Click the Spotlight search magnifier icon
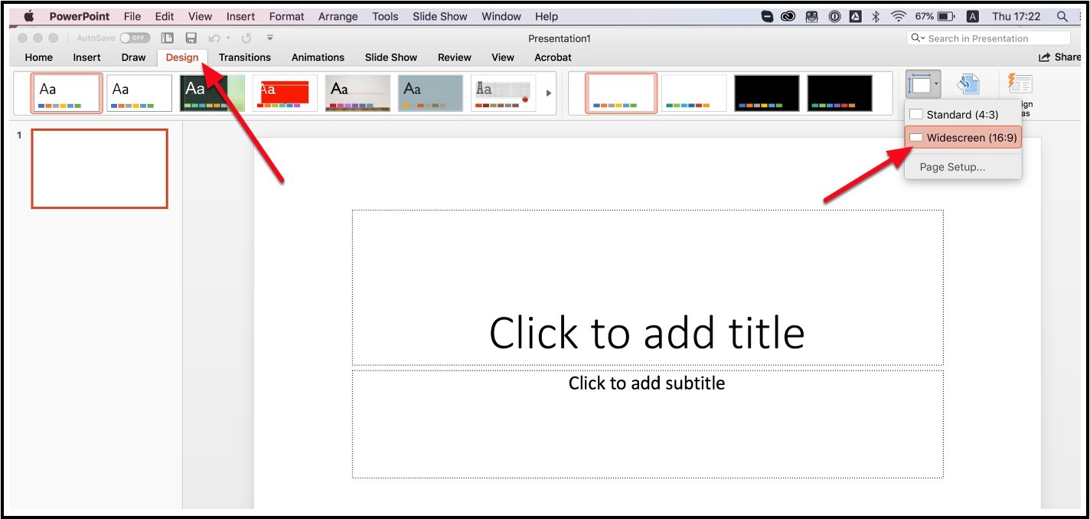 tap(1062, 16)
